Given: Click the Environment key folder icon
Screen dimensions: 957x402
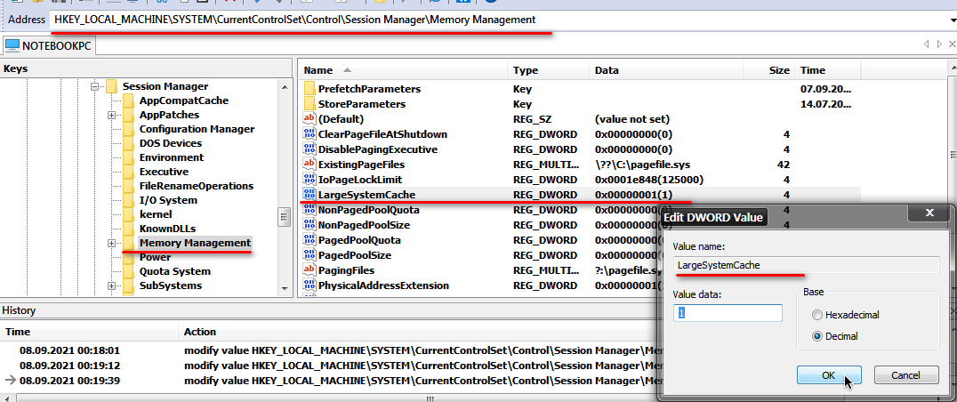Looking at the screenshot, I should [x=128, y=157].
